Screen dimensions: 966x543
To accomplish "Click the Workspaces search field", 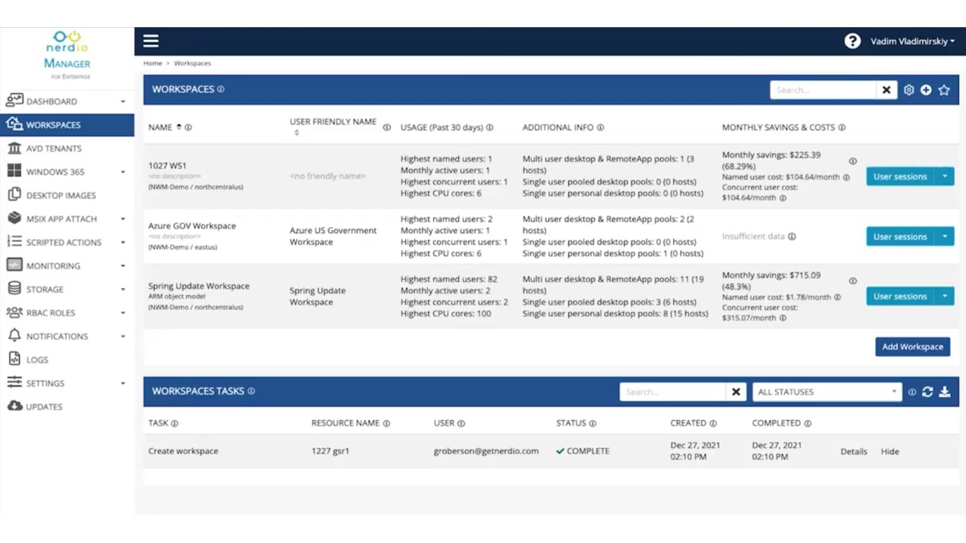I will point(823,90).
